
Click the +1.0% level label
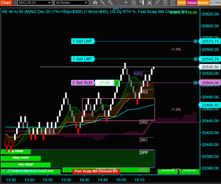click(176, 110)
